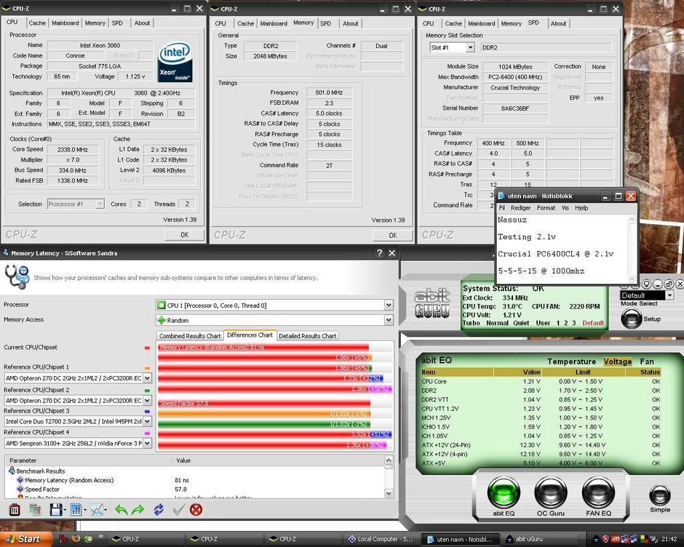Open the Combined Results Chart tab
Screen dimensions: 684x547
(x=190, y=336)
